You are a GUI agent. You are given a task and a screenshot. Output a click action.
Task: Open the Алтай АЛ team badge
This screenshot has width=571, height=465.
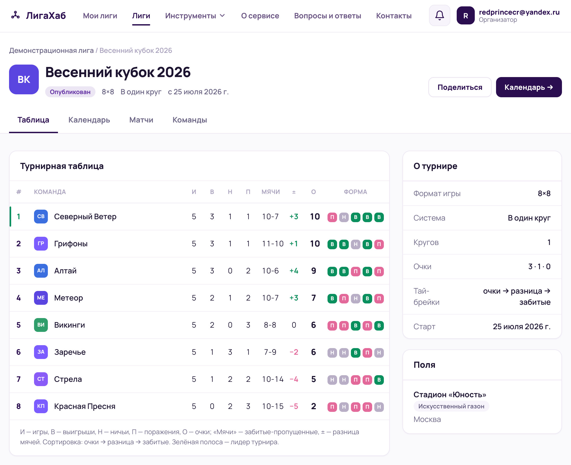[x=41, y=270]
